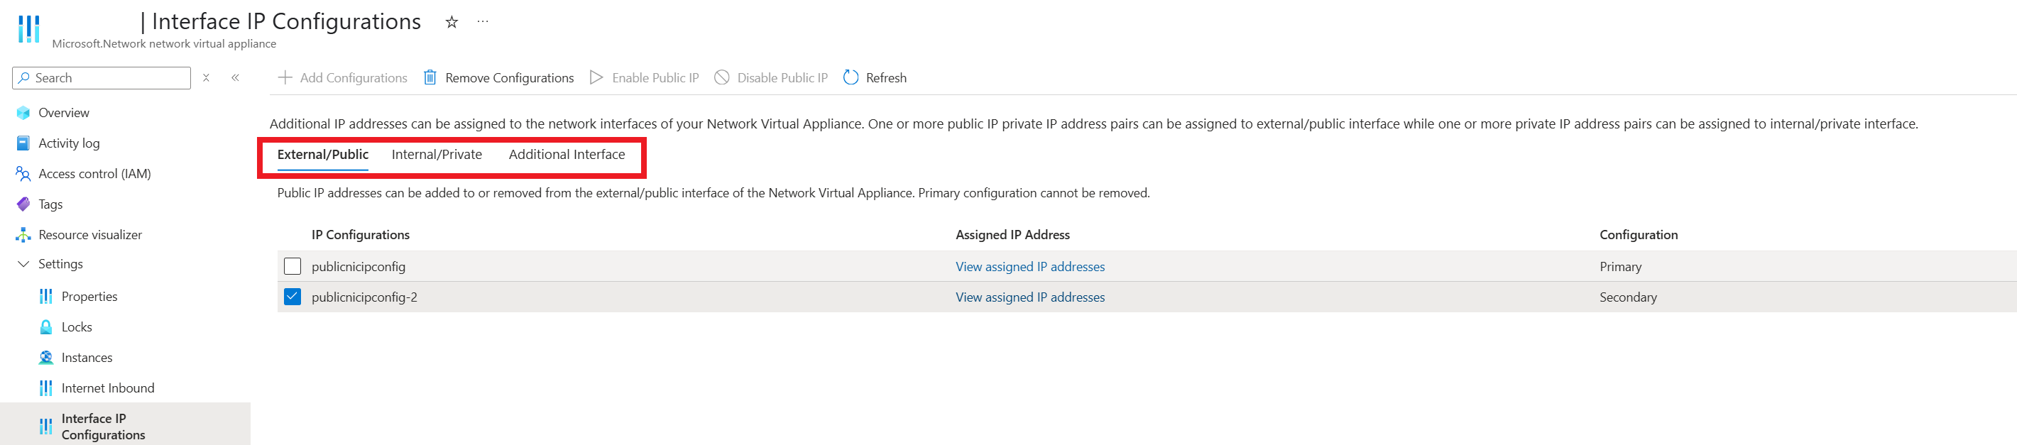This screenshot has height=445, width=2017.
Task: Collapse the sidebar with double chevron
Action: (236, 77)
